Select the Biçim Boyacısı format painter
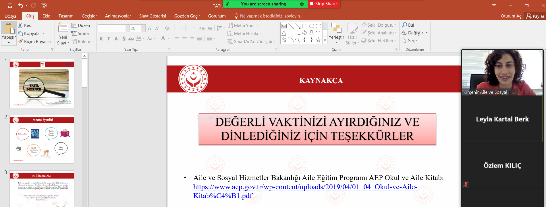 [34, 42]
